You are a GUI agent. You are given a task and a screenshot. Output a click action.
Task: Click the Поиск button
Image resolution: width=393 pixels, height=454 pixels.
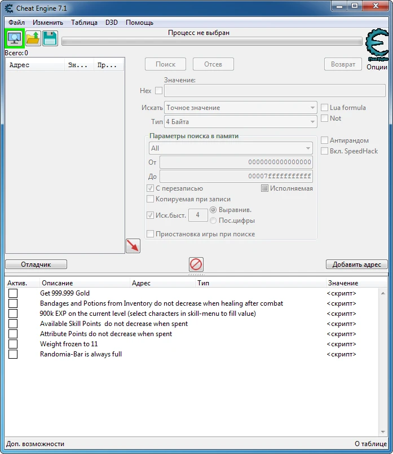[x=166, y=64]
